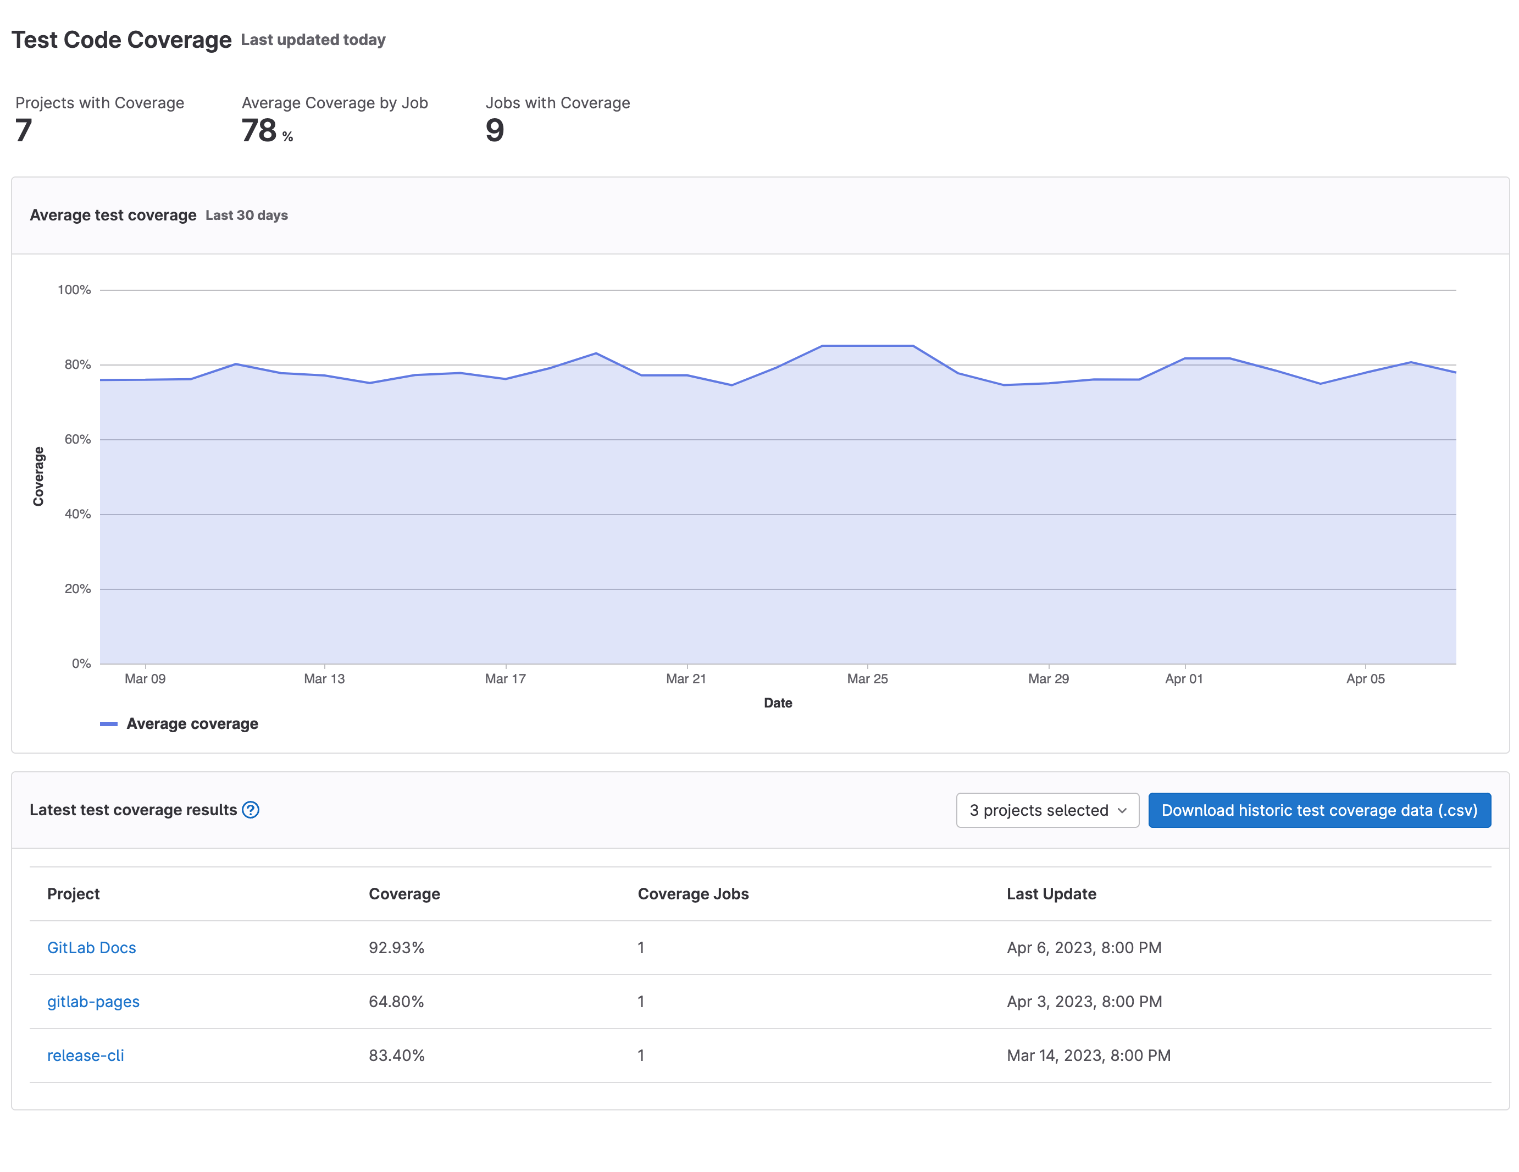1519x1172 pixels.
Task: Open the release-cli project link
Action: [86, 1055]
